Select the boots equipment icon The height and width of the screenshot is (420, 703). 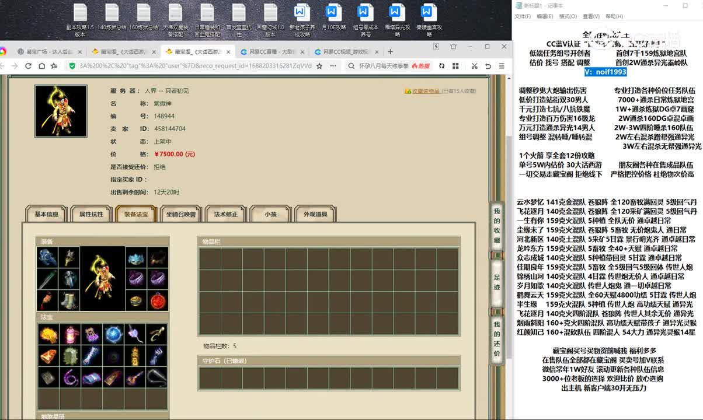point(69,301)
